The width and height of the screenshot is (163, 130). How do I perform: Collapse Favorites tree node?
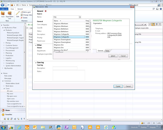(2, 25)
